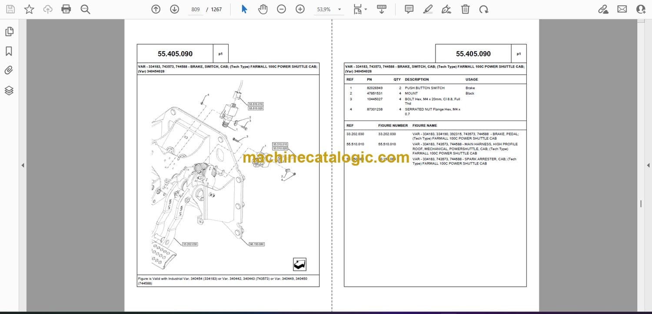Open the fit page options dropdown arrow
The width and height of the screenshot is (652, 314).
click(366, 9)
